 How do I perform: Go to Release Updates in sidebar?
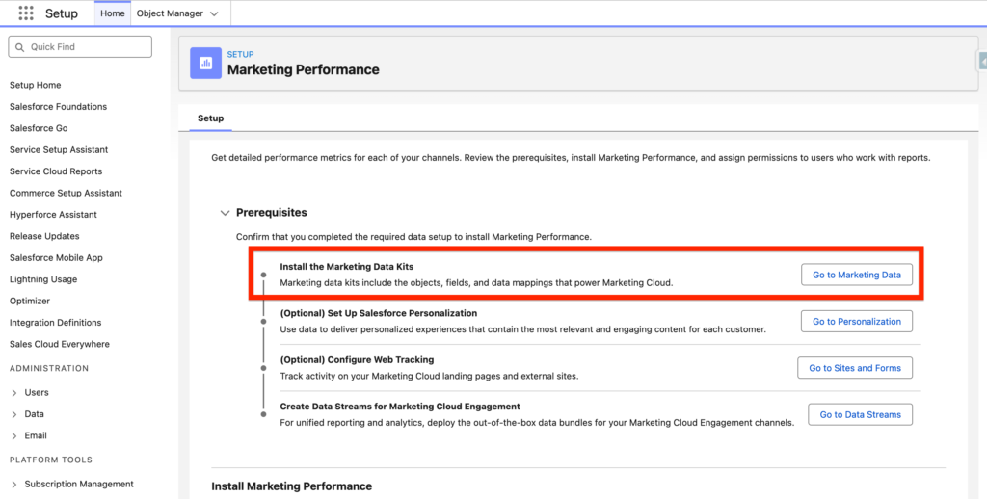(44, 236)
